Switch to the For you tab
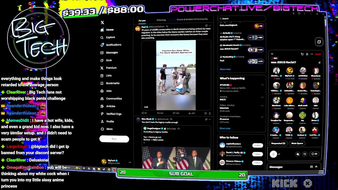This screenshot has width=338, height=190. 142,20
